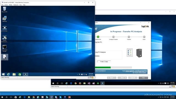Click the Next button in PCmover wizard
This screenshot has height=99, width=176.
click(122, 78)
